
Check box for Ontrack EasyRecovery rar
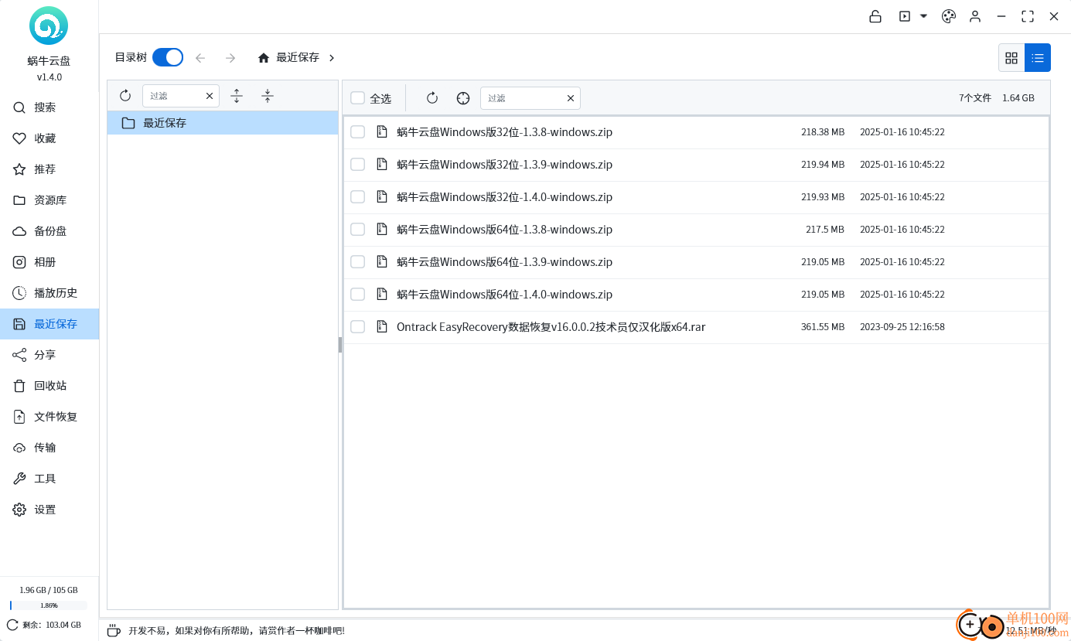coord(357,327)
